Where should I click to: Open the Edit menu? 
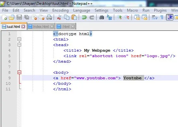pos(16,10)
